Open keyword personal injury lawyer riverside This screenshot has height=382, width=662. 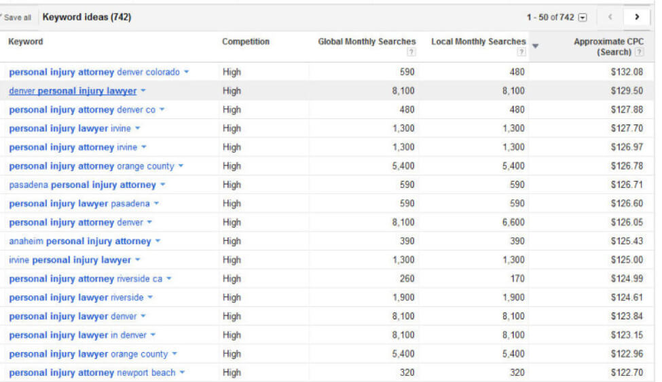pos(77,298)
